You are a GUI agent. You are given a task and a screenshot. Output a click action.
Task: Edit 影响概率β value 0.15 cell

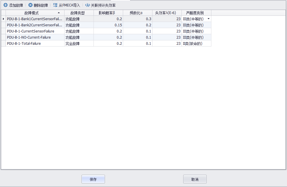pos(108,25)
